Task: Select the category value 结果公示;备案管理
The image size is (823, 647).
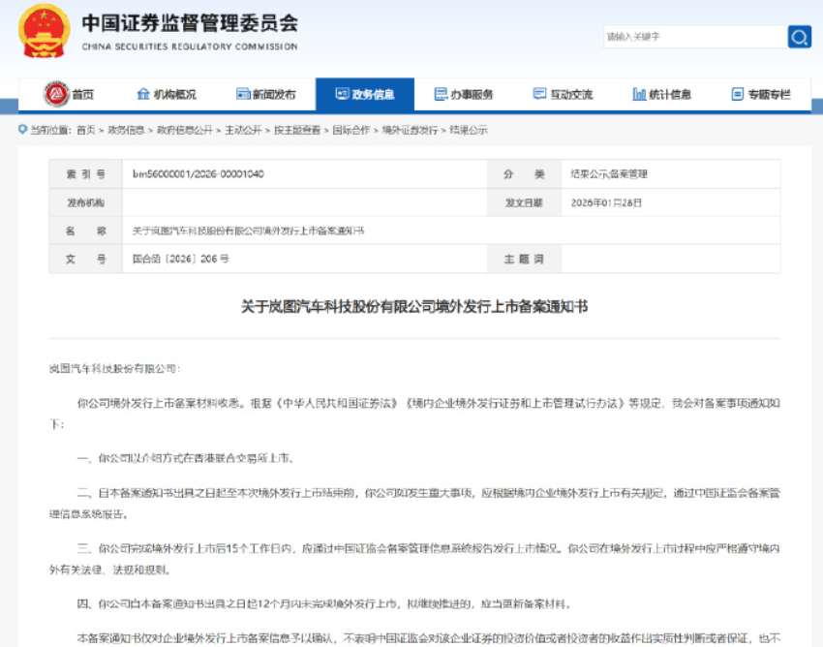Action: (609, 173)
